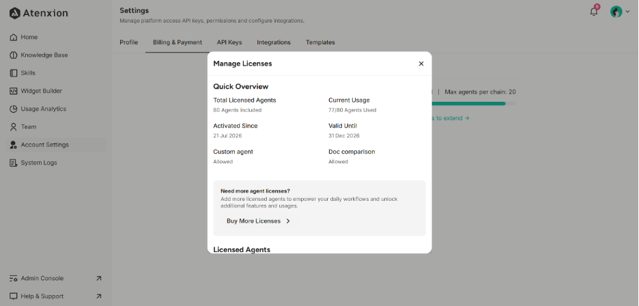Select the Billing & Payment tab

tap(177, 42)
